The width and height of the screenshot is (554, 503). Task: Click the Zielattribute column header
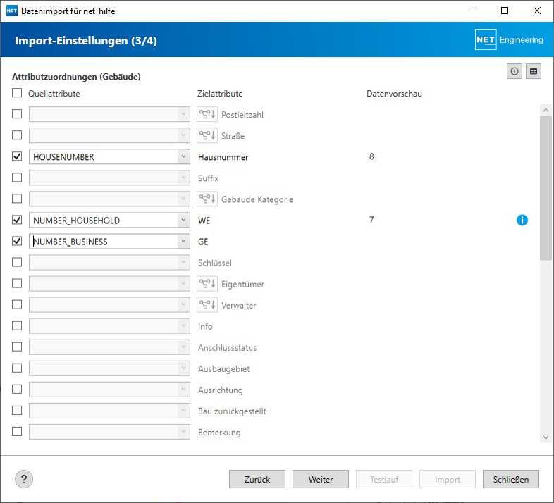pyautogui.click(x=220, y=94)
